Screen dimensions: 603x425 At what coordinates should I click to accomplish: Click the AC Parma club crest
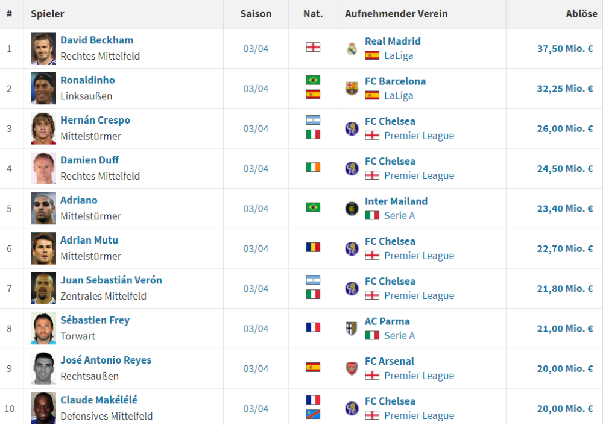tap(352, 329)
